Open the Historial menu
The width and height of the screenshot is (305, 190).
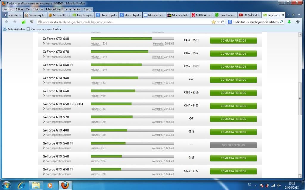click(x=38, y=9)
